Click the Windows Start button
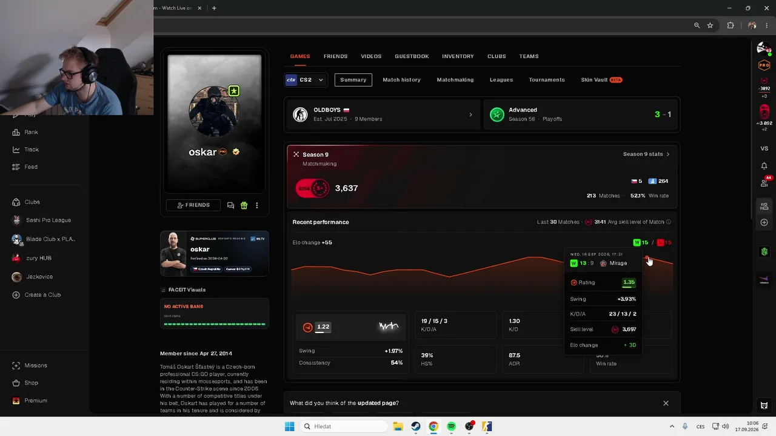This screenshot has width=776, height=436. pos(289,426)
